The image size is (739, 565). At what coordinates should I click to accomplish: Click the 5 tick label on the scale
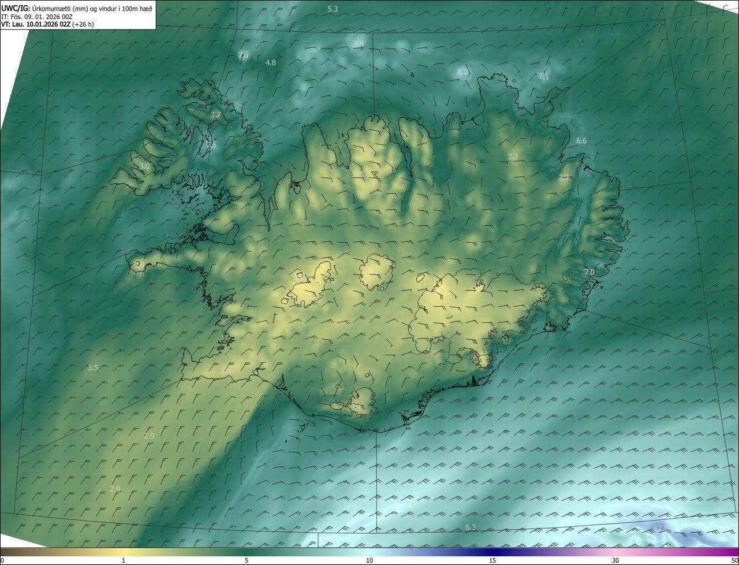[x=247, y=561]
